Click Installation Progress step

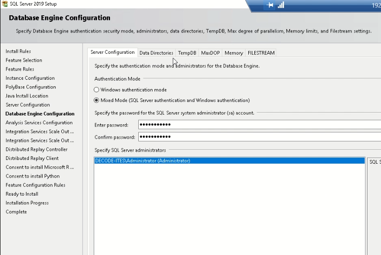tap(27, 203)
